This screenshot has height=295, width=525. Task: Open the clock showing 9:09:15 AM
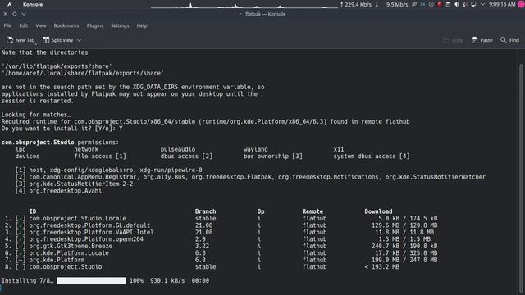[x=502, y=4]
